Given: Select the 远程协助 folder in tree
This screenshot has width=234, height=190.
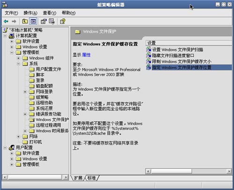Looking at the screenshot, I should click(44, 103).
